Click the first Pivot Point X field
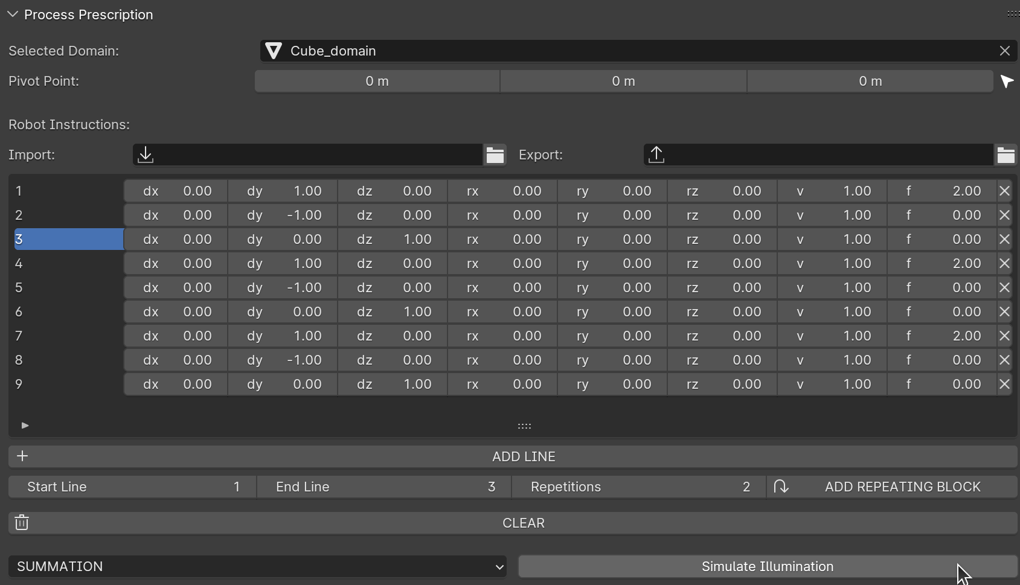 pos(377,82)
